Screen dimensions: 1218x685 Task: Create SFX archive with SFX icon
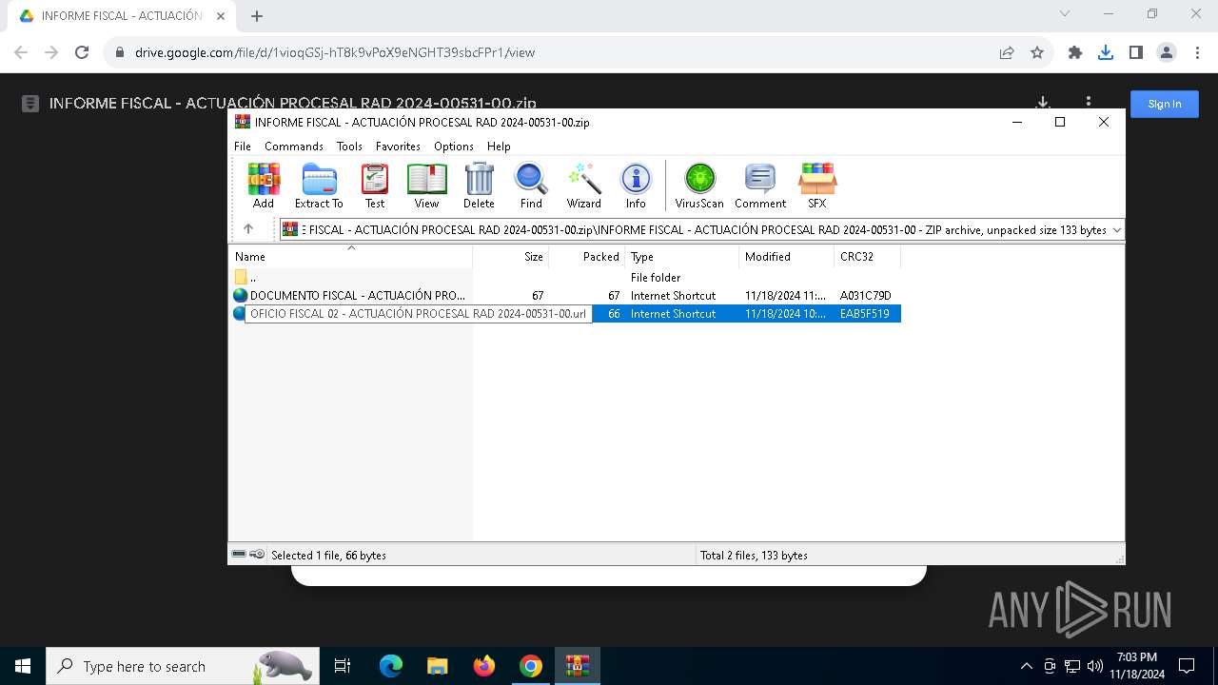click(x=817, y=186)
